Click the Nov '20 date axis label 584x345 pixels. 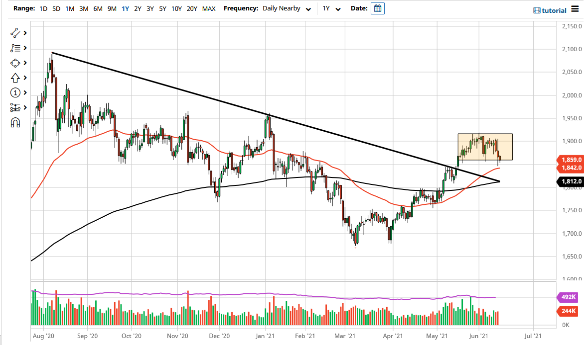point(177,336)
